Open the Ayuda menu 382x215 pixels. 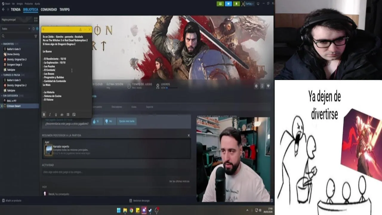point(37,4)
